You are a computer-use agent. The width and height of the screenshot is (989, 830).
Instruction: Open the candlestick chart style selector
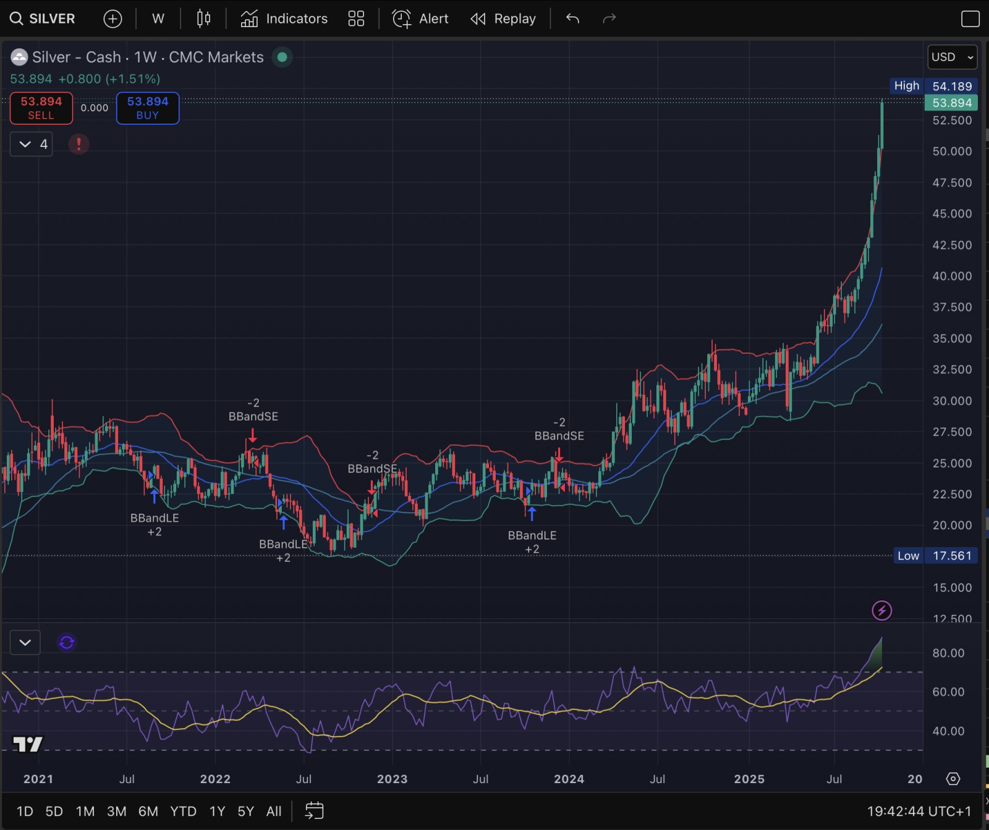[x=203, y=19]
